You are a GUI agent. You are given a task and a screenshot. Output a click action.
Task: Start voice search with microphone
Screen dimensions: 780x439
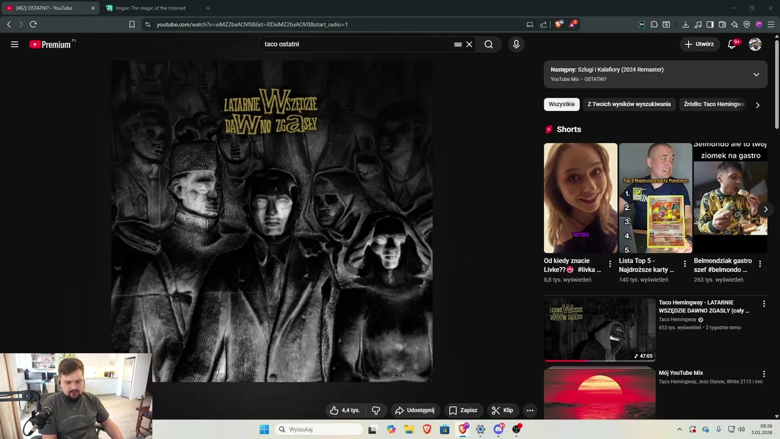(516, 44)
